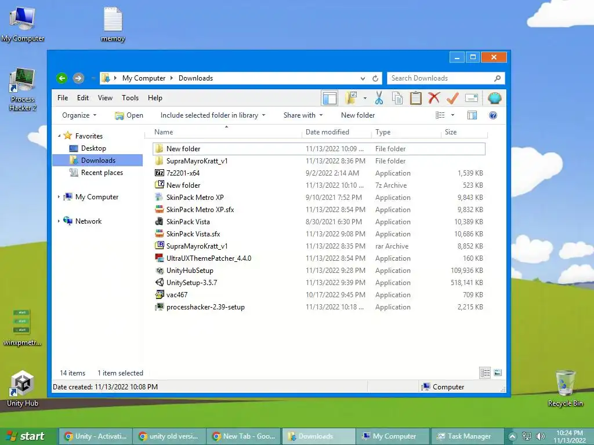The width and height of the screenshot is (594, 445).
Task: Open the Edit menu
Action: point(82,98)
